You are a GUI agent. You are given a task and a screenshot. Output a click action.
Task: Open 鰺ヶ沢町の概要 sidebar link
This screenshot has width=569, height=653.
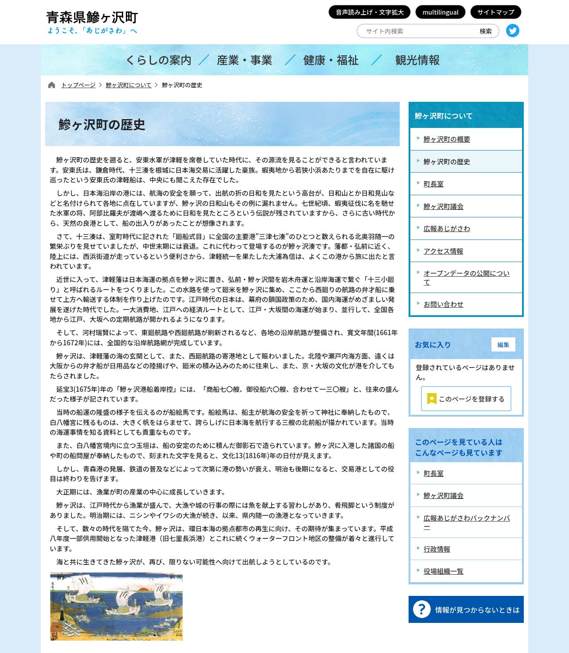(x=447, y=139)
